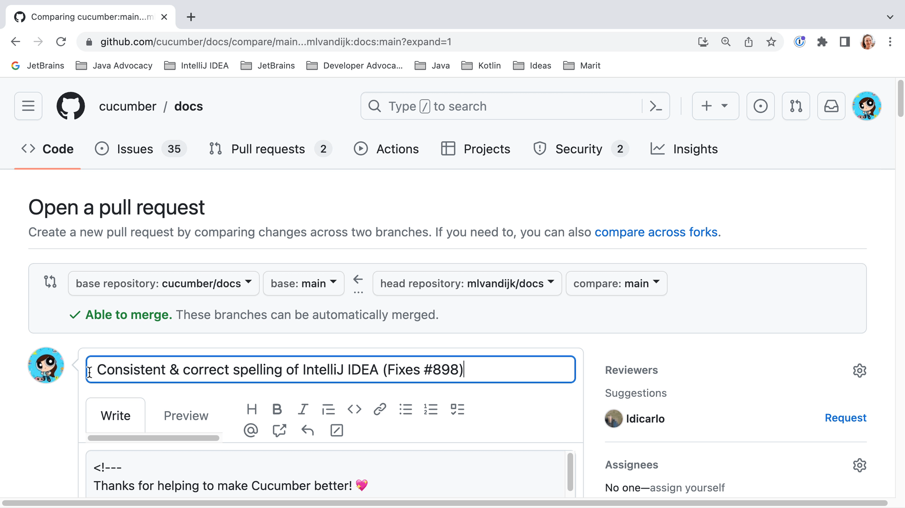Open the head repository dropdown

pos(467,283)
